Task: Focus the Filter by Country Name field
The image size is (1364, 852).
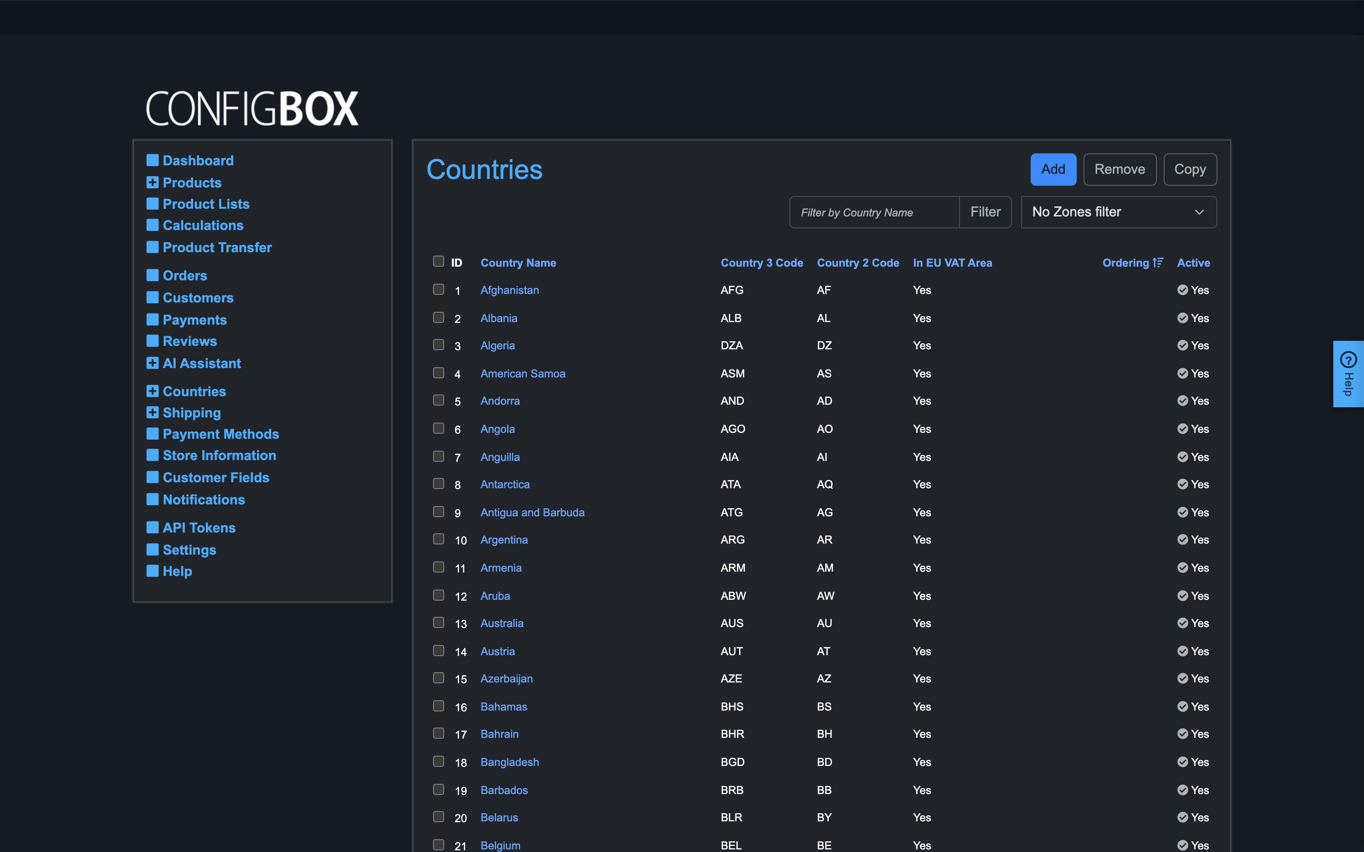Action: (874, 212)
